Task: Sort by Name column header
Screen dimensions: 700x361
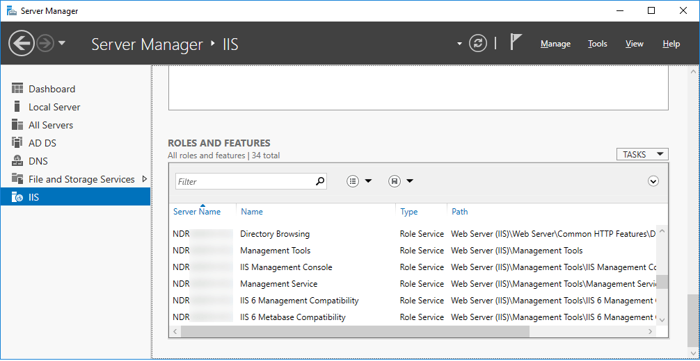Action: (x=252, y=212)
